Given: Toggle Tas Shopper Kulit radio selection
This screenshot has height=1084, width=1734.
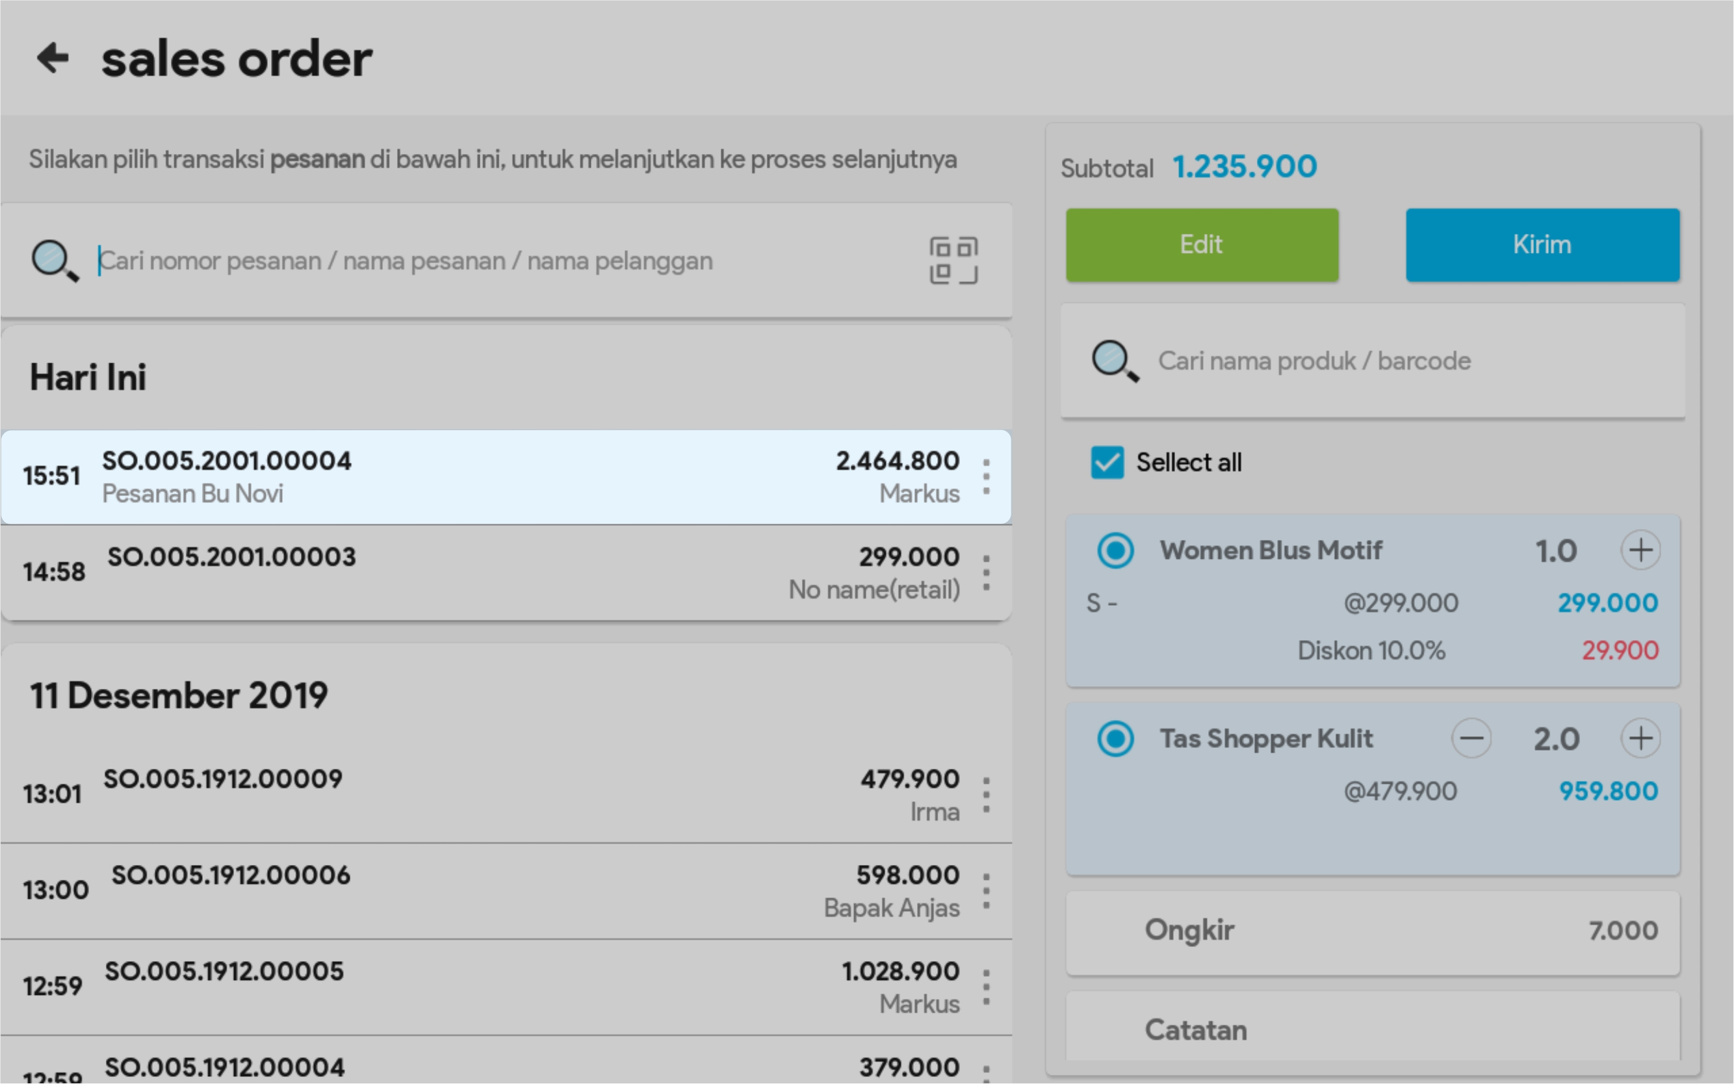Looking at the screenshot, I should (x=1115, y=738).
